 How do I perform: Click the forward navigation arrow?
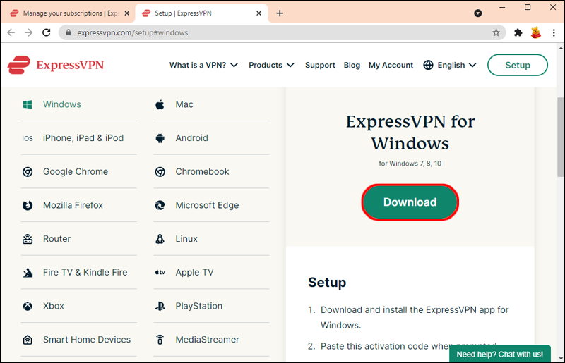(28, 32)
